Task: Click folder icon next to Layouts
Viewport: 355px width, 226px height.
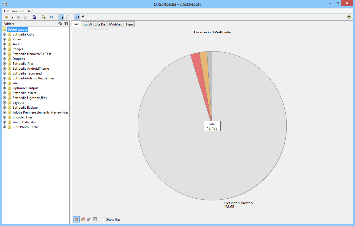Action: tap(9, 103)
